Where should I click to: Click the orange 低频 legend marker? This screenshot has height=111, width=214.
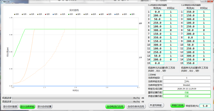[x=61, y=14]
